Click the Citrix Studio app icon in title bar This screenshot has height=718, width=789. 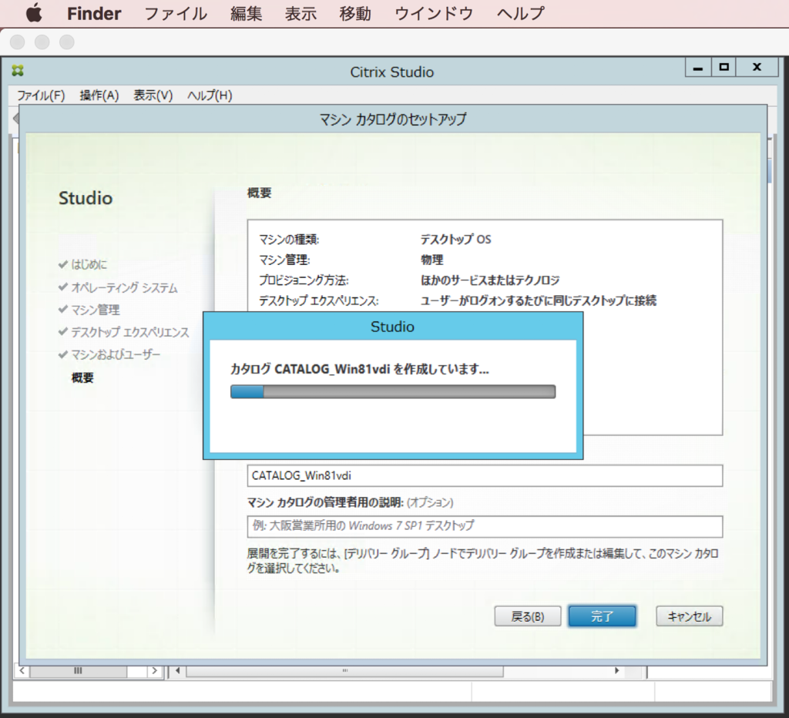(18, 70)
